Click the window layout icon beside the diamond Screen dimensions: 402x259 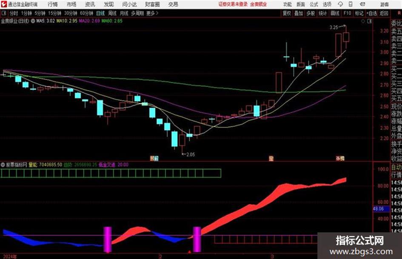(369, 21)
